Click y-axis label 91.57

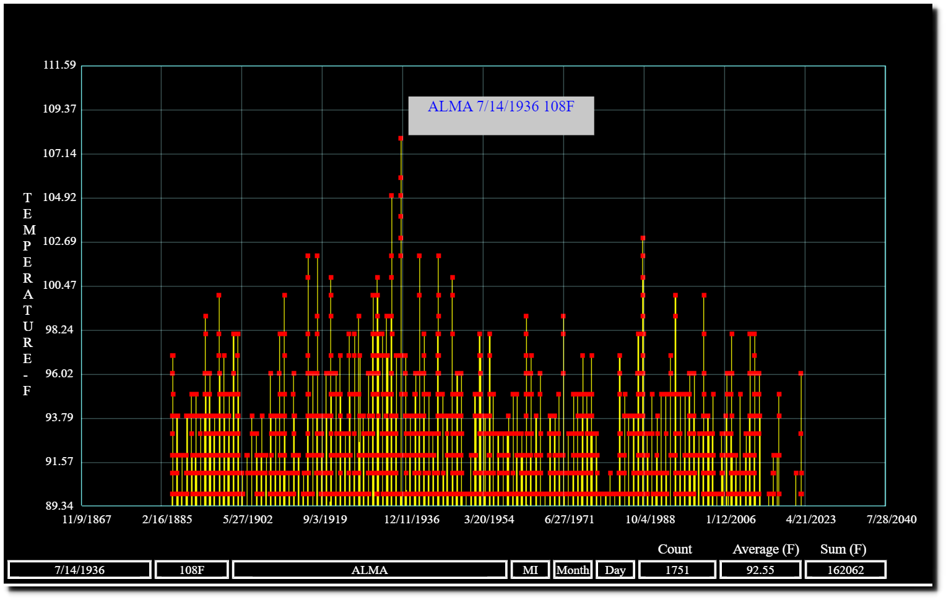tap(59, 461)
